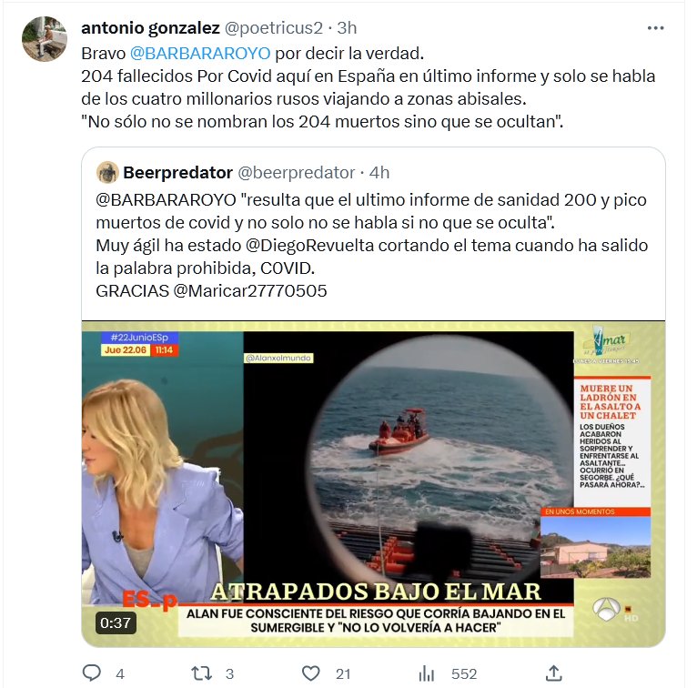The image size is (697, 688).
Task: Play the embedded video thumbnail
Action: 373,483
